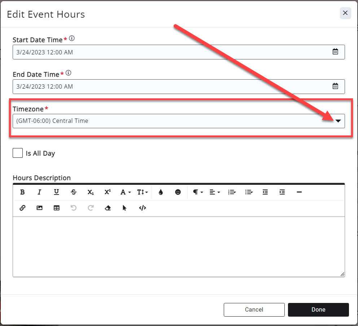Click the Cancel button
The image size is (358, 326).
pos(254,309)
